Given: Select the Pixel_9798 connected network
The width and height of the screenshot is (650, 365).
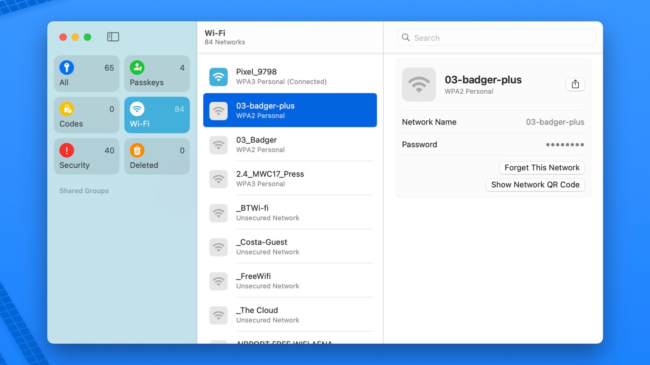Looking at the screenshot, I should click(290, 76).
